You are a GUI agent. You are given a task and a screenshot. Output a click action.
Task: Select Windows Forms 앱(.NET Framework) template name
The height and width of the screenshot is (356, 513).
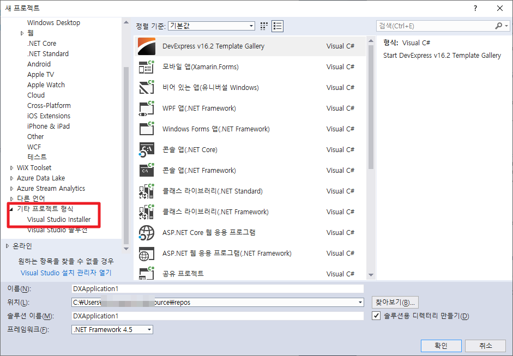pyautogui.click(x=216, y=129)
